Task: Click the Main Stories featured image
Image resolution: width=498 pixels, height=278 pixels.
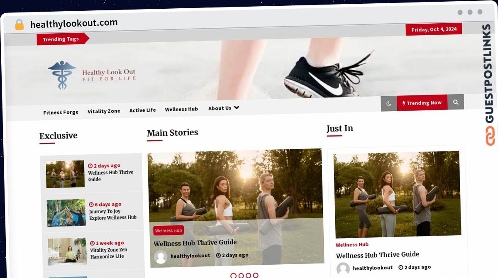Action: pyautogui.click(x=236, y=207)
